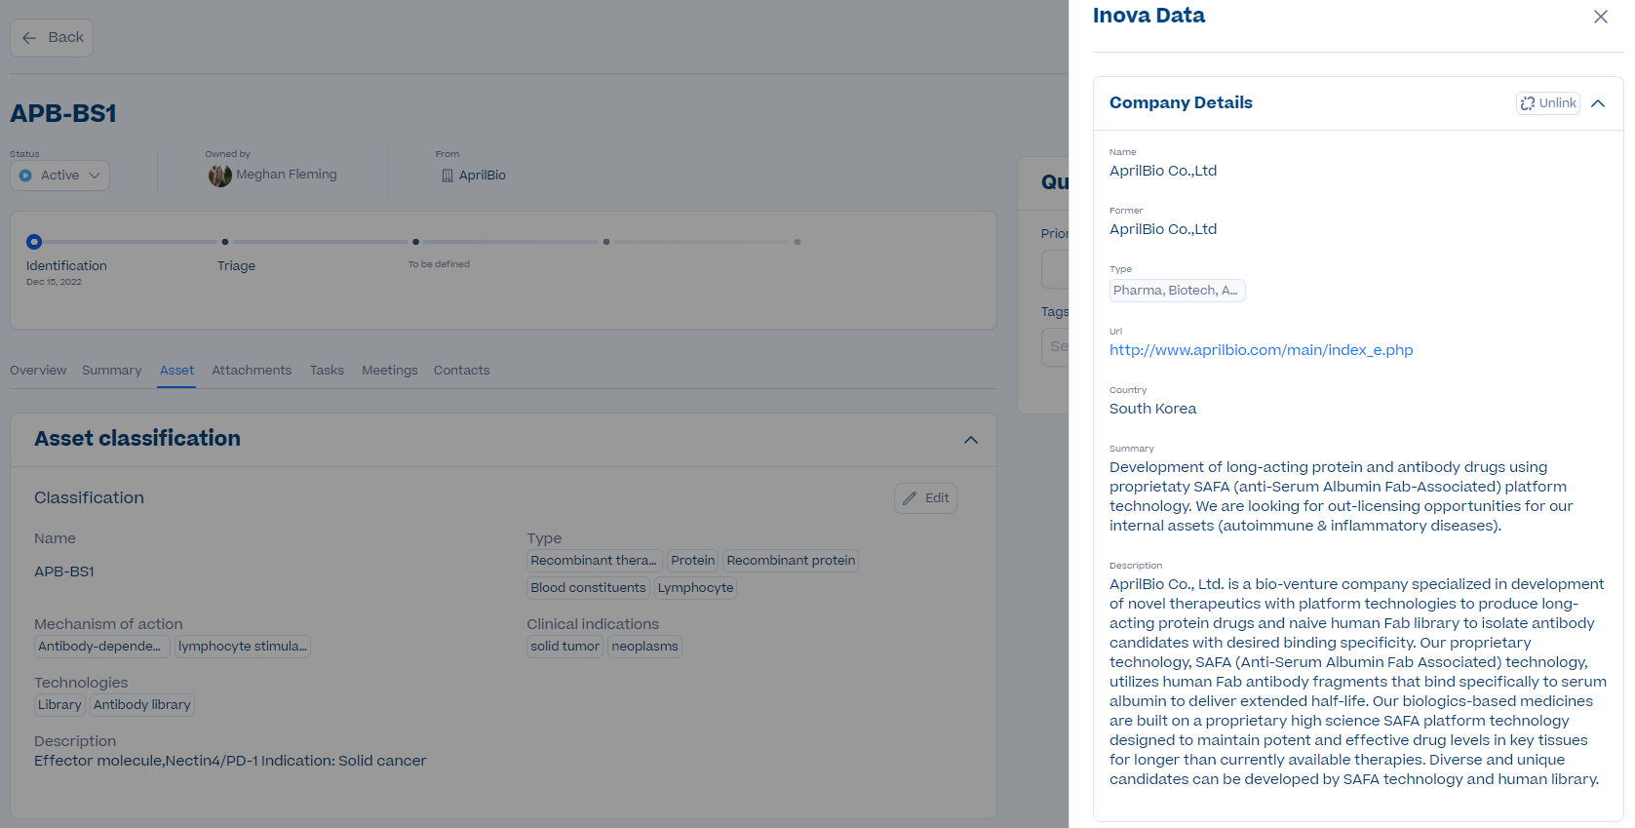Select the To be defined stage marker

tap(416, 242)
